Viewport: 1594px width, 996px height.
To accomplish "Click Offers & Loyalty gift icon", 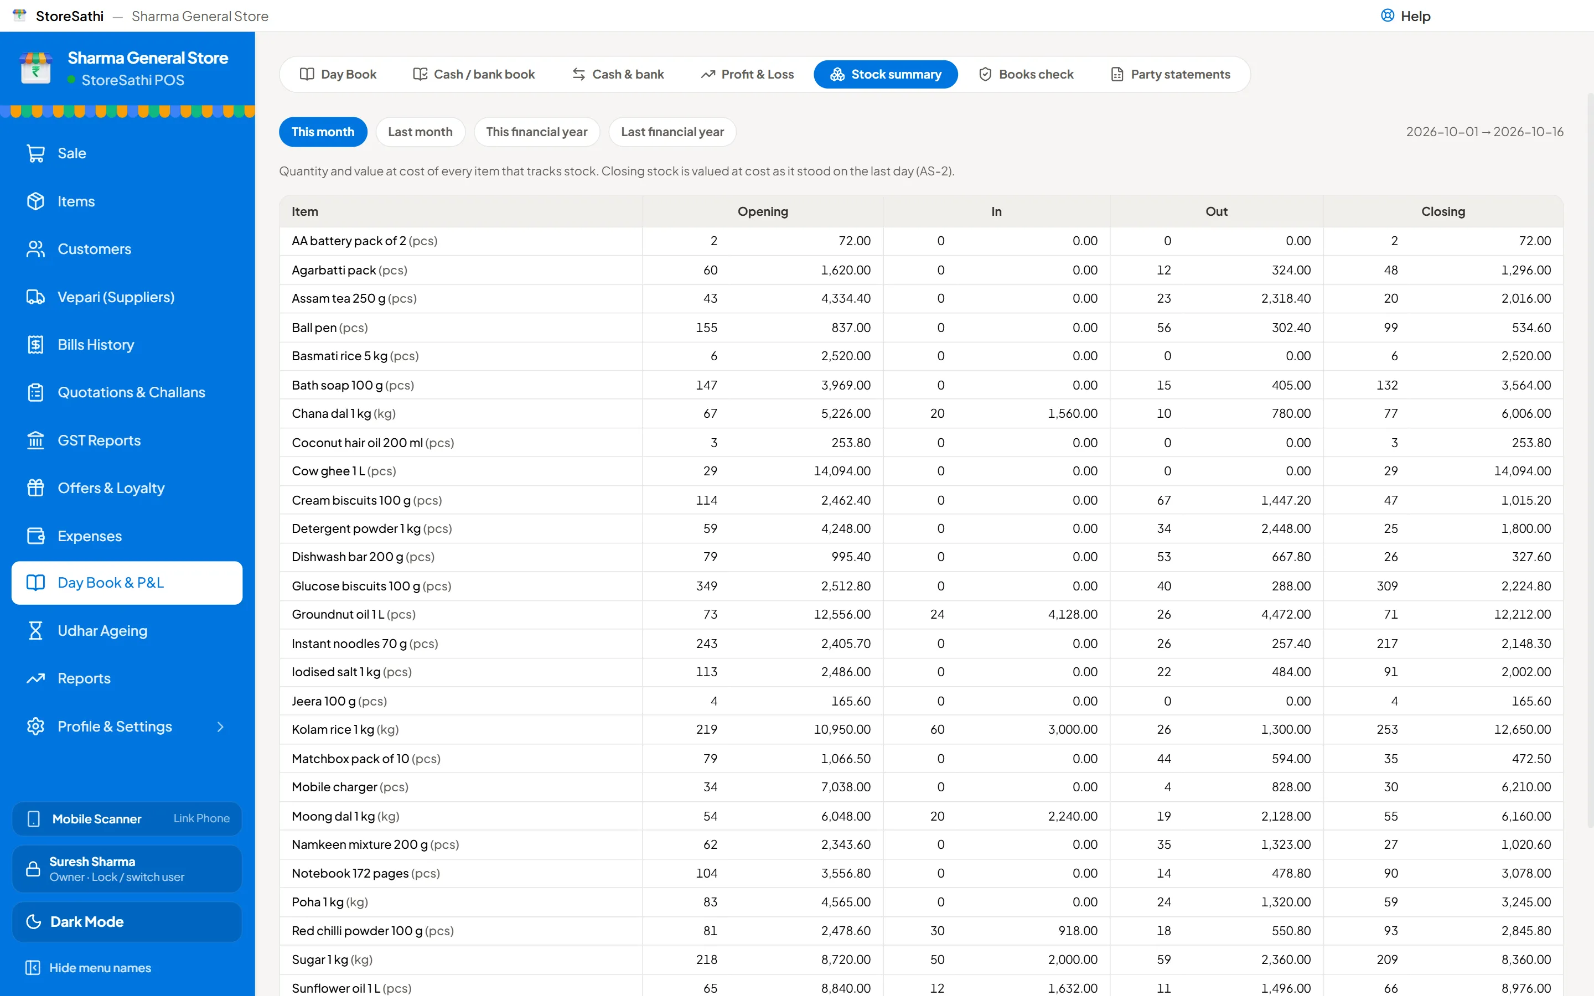I will (35, 488).
